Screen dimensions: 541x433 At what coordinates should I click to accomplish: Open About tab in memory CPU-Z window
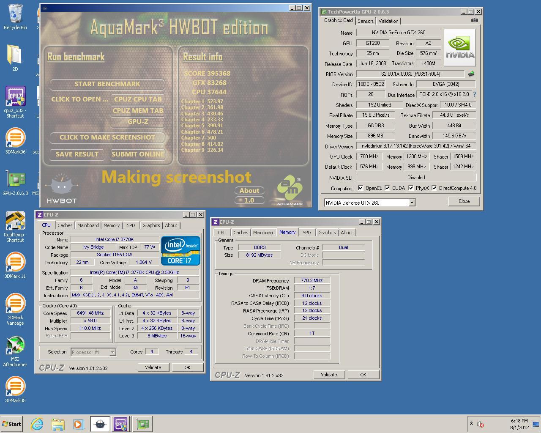(x=347, y=233)
